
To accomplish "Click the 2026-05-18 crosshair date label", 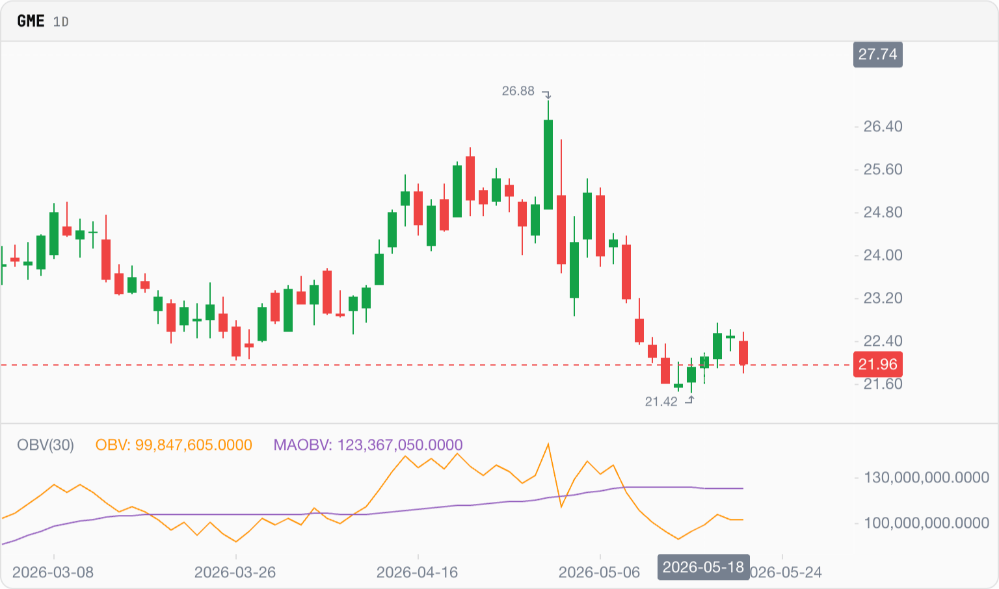I will click(x=703, y=567).
